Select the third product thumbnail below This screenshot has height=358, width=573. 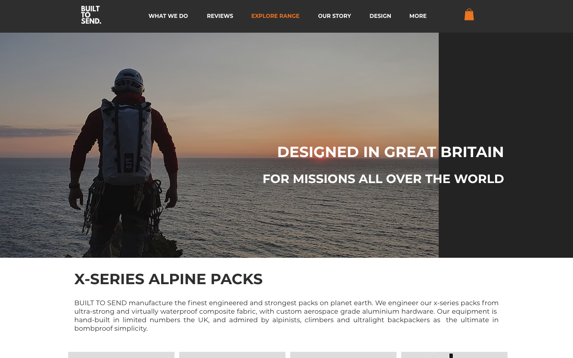[343, 355]
